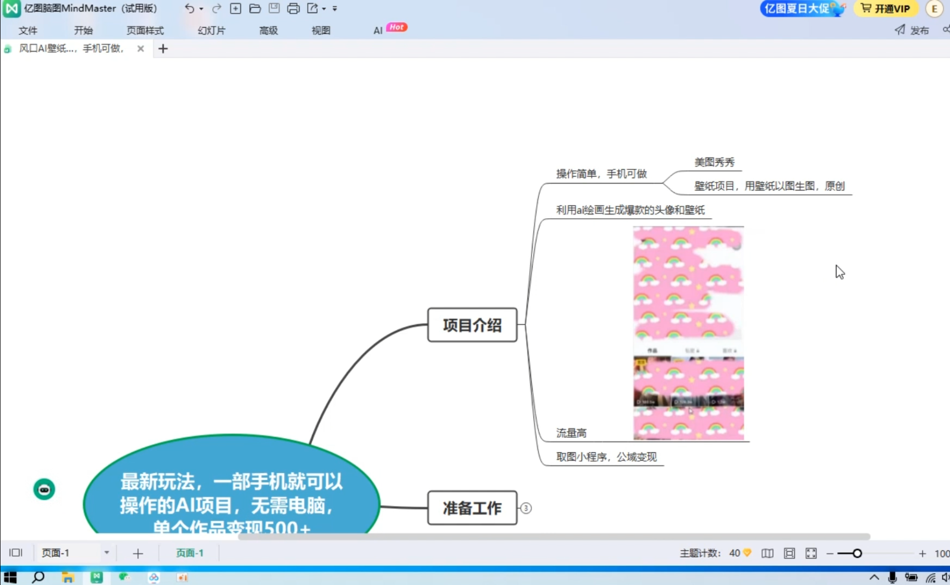Click the Export icon in top toolbar
This screenshot has height=585, width=950.
click(313, 9)
